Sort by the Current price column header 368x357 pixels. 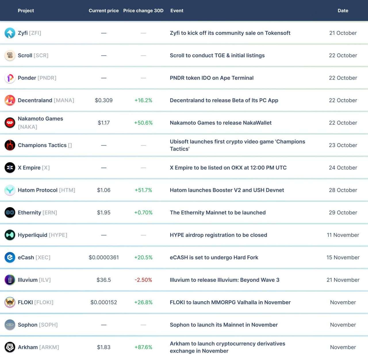pyautogui.click(x=104, y=11)
